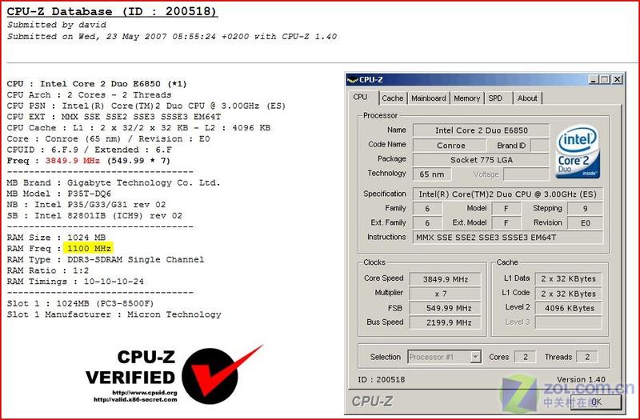The image size is (640, 420).
Task: Switch to the Memory tab
Action: (466, 98)
